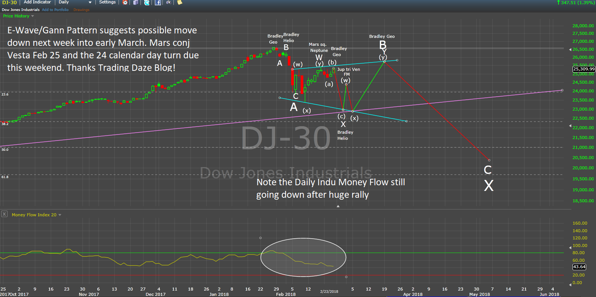Click the 28,000.00 price scale label
596x297 pixels.
(583, 26)
